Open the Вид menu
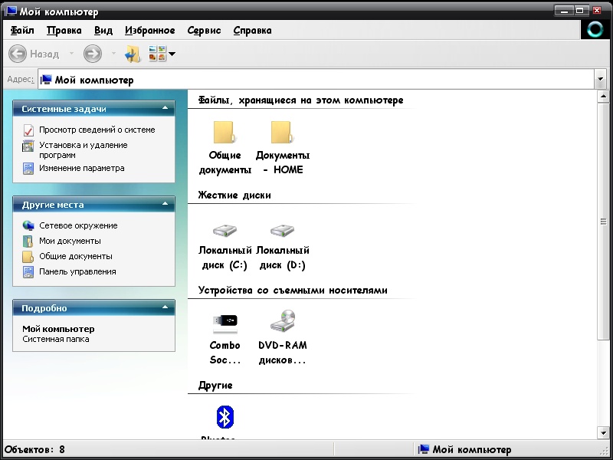 103,31
